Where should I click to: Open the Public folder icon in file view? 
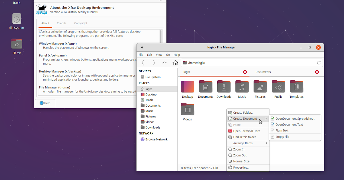coord(278,87)
